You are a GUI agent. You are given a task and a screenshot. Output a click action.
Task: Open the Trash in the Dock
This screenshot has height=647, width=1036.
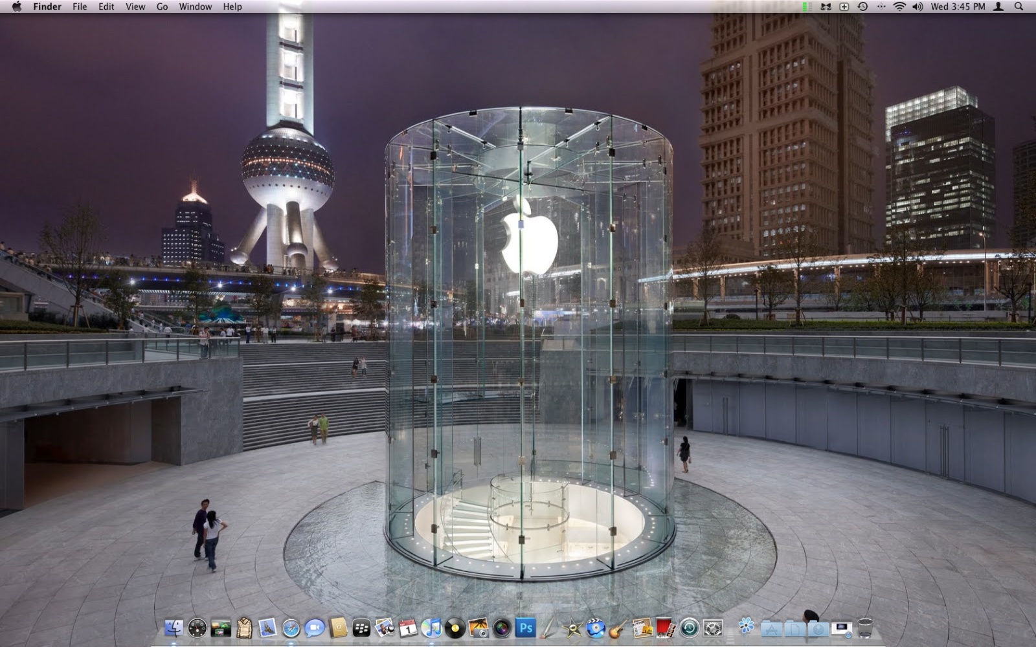(865, 628)
